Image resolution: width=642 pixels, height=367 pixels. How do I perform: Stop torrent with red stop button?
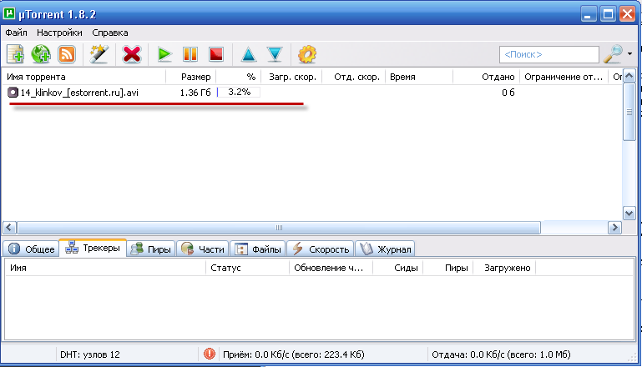pyautogui.click(x=216, y=54)
